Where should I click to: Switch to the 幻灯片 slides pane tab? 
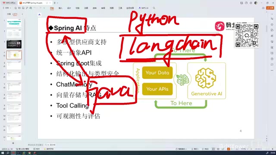pyautogui.click(x=15, y=14)
